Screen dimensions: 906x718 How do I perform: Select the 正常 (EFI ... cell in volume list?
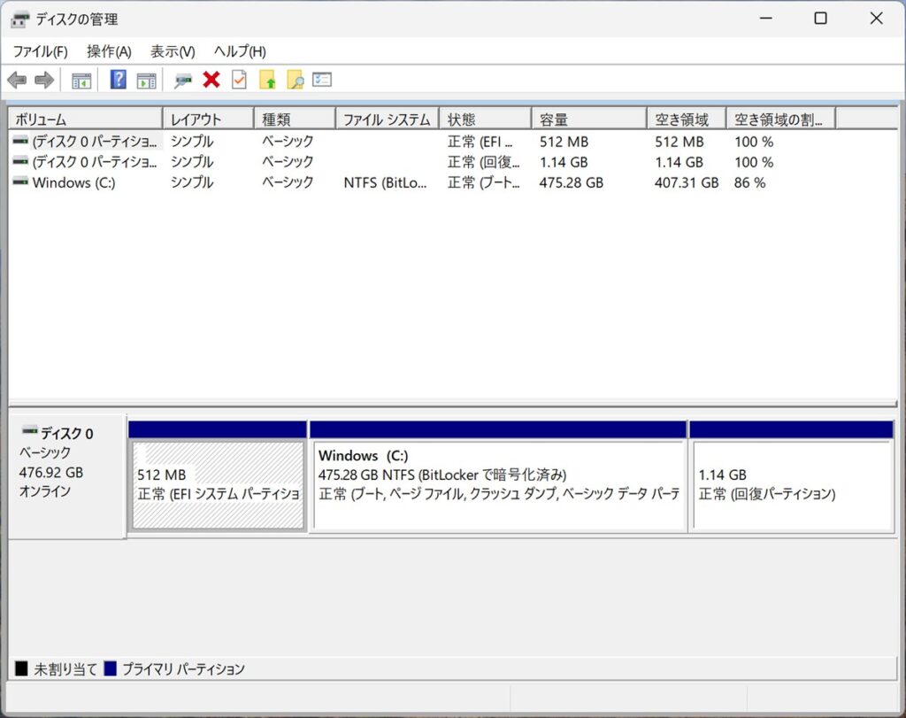click(x=480, y=142)
